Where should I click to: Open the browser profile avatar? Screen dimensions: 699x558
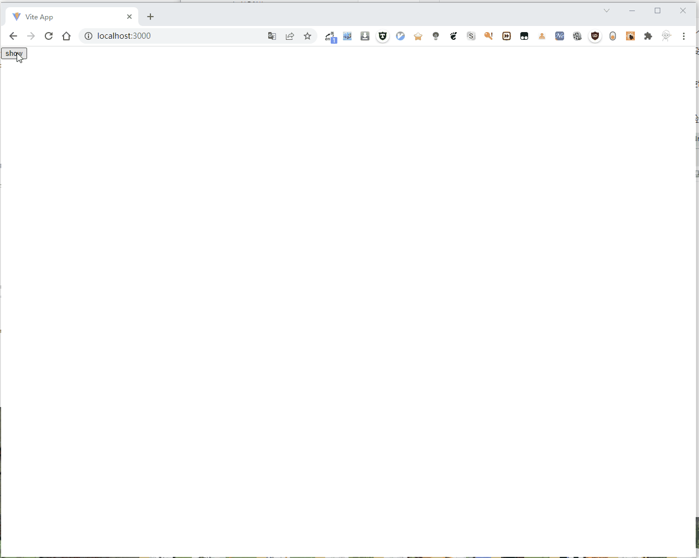666,36
